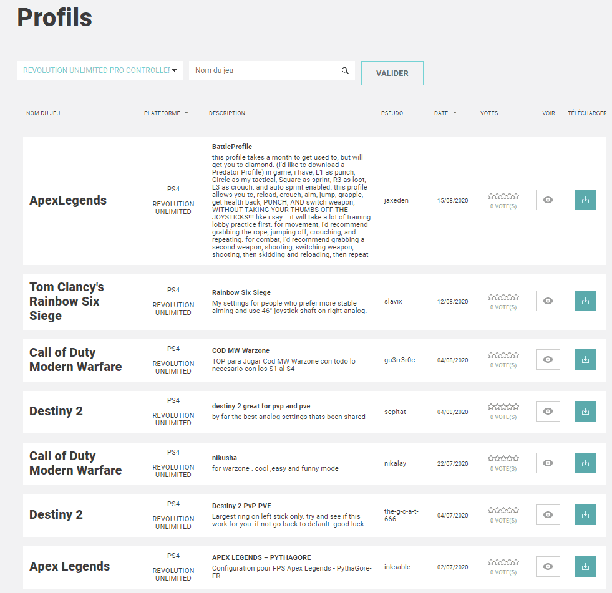Download the Rainbow Six Siege profile by slavix
The height and width of the screenshot is (593, 612).
coord(585,301)
